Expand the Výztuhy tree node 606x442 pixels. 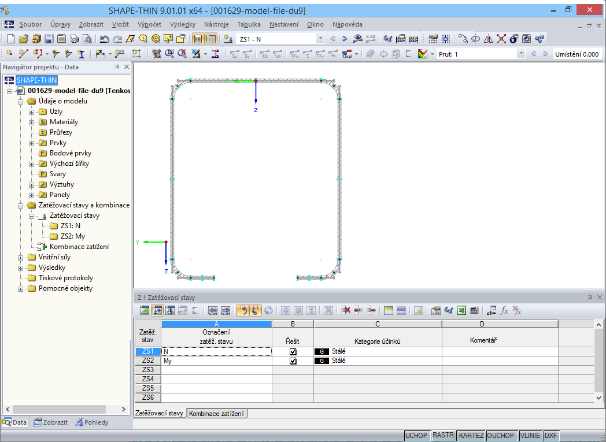pyautogui.click(x=32, y=185)
